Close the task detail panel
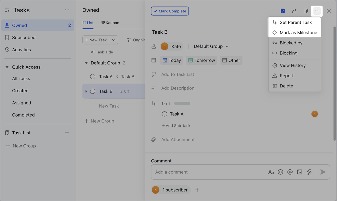 (329, 11)
